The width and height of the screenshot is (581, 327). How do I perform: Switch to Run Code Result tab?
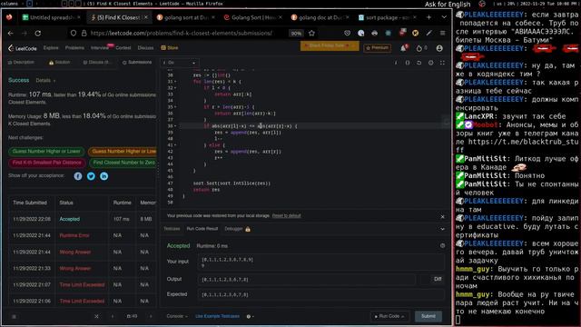pyautogui.click(x=202, y=229)
